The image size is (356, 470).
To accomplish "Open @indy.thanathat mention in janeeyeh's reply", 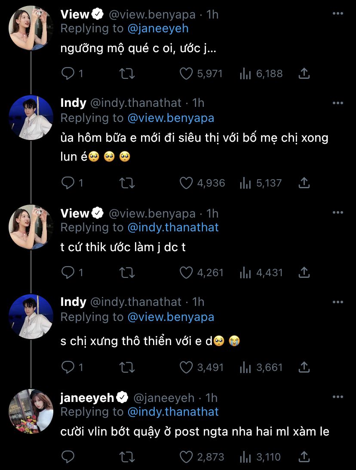I will click(173, 412).
